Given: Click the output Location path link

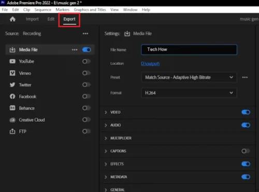Looking at the screenshot, I should pyautogui.click(x=150, y=64).
